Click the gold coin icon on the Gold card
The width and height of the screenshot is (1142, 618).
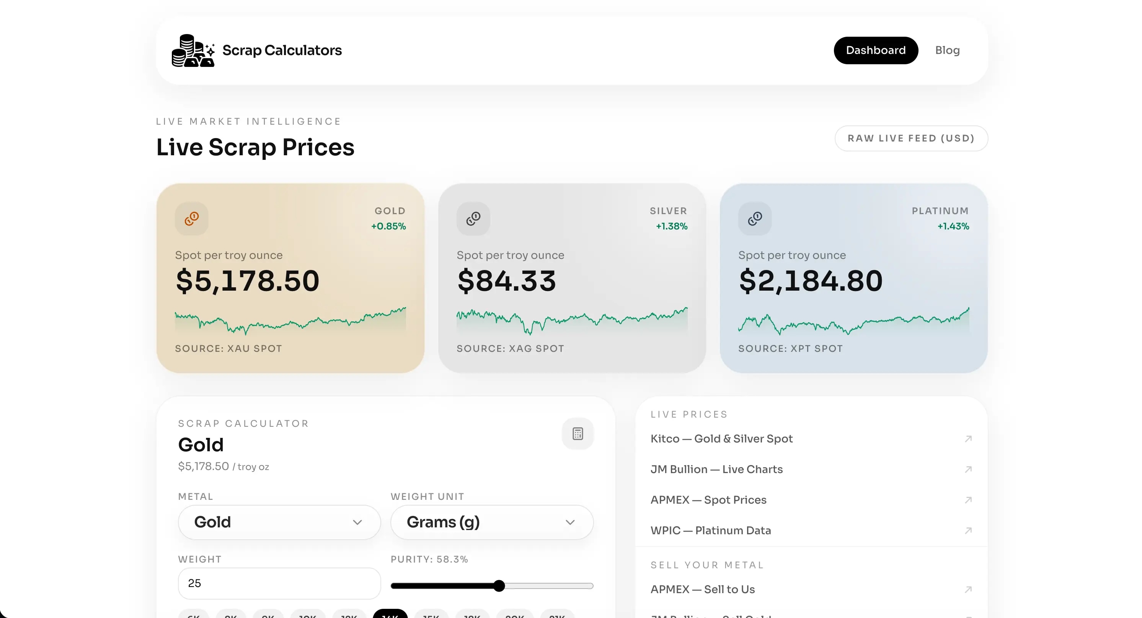point(191,218)
